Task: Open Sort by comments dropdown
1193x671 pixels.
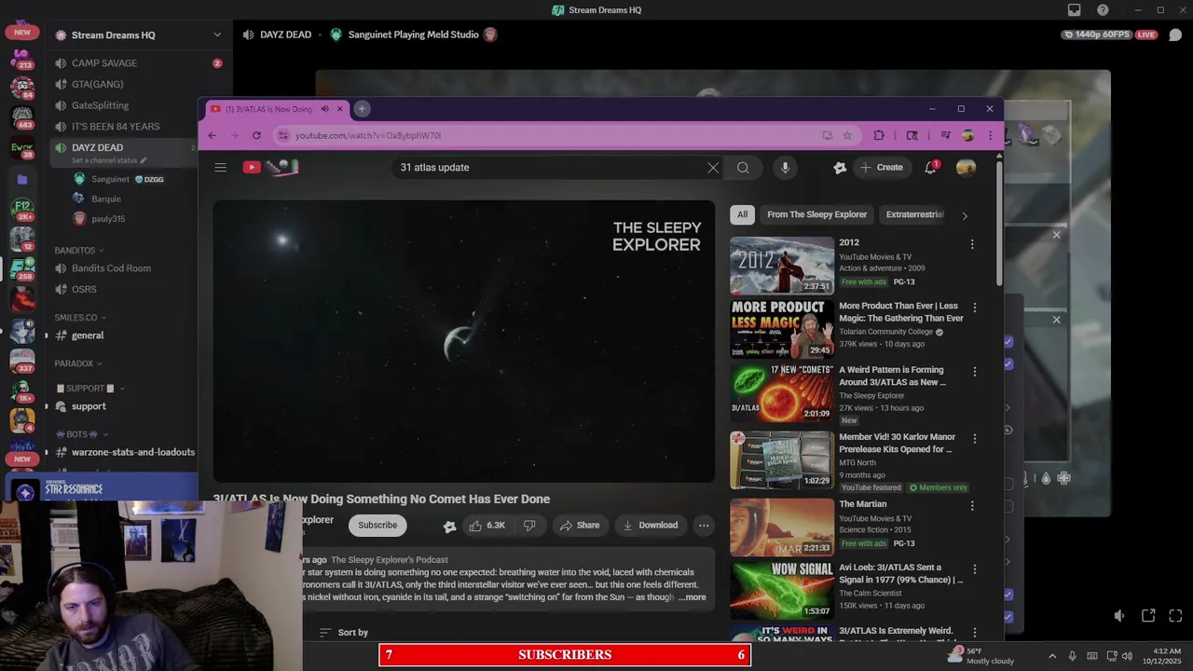Action: [344, 633]
